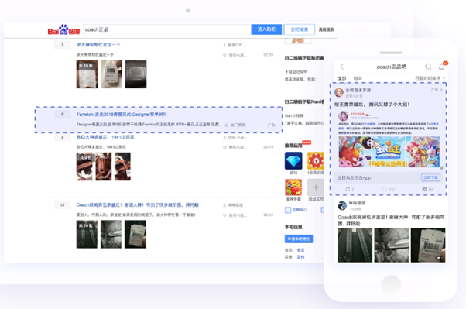Tap the 立即下载 button in the mobile ad
This screenshot has height=309, width=466.
pyautogui.click(x=430, y=177)
